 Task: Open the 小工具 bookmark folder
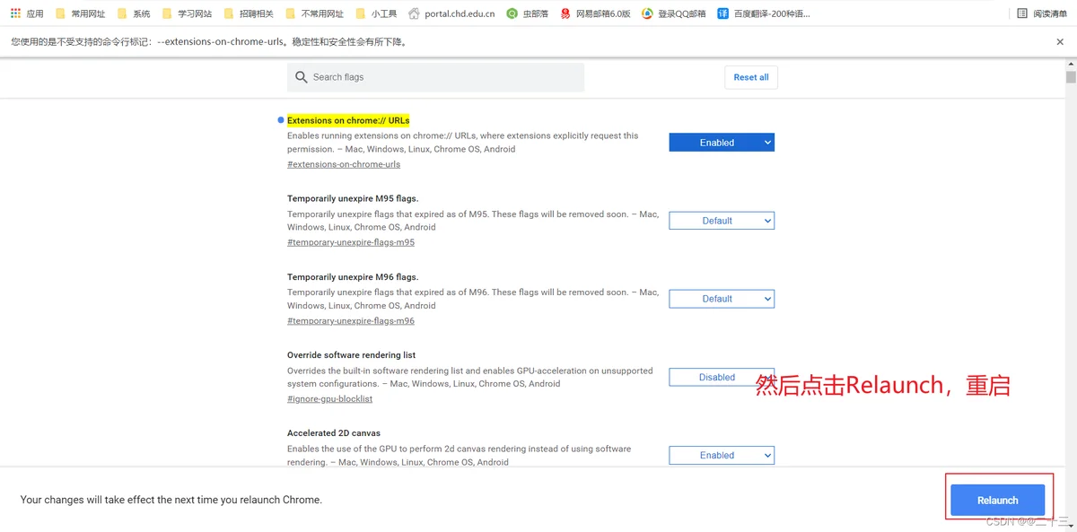(x=375, y=13)
